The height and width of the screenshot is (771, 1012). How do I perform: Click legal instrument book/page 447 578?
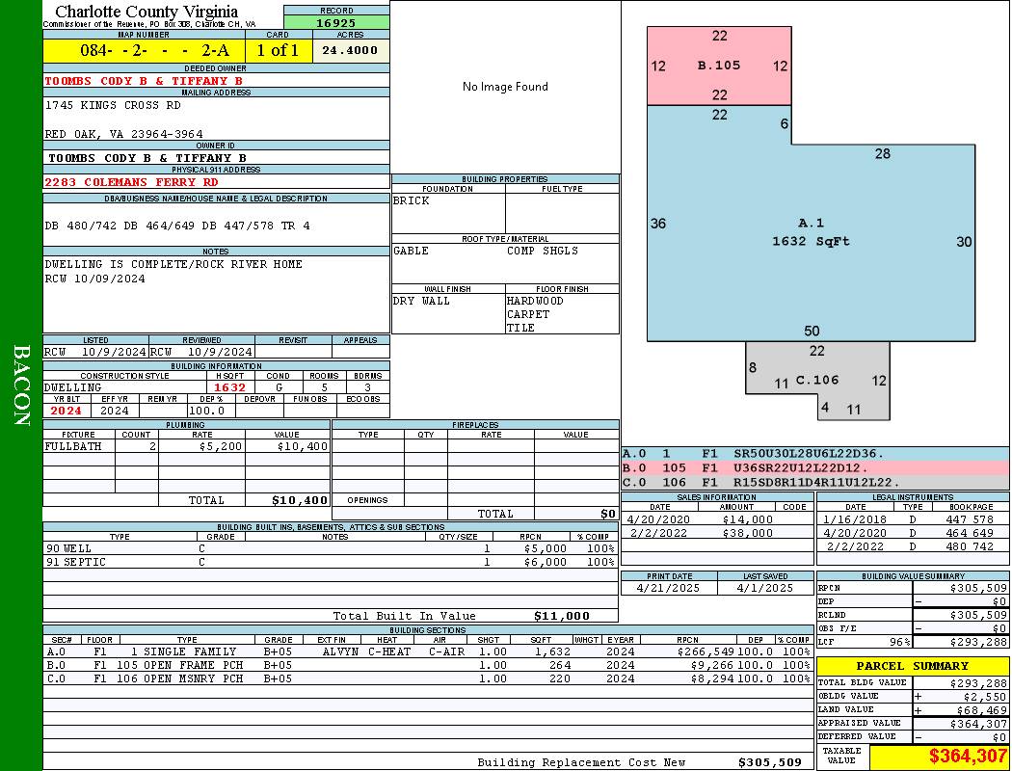[x=970, y=520]
